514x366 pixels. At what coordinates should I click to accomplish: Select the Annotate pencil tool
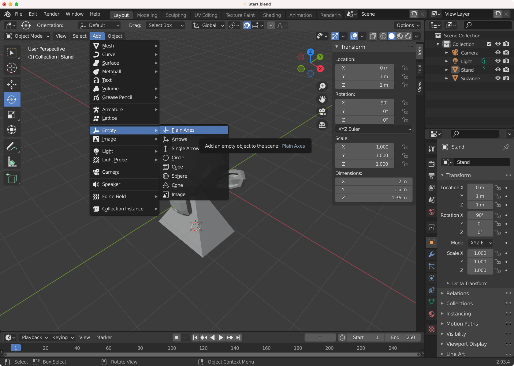click(12, 147)
